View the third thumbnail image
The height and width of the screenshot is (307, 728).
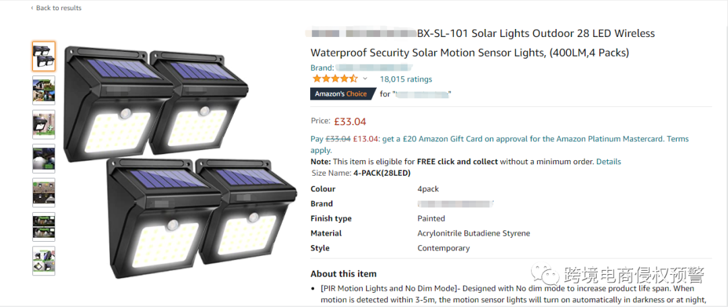point(44,125)
